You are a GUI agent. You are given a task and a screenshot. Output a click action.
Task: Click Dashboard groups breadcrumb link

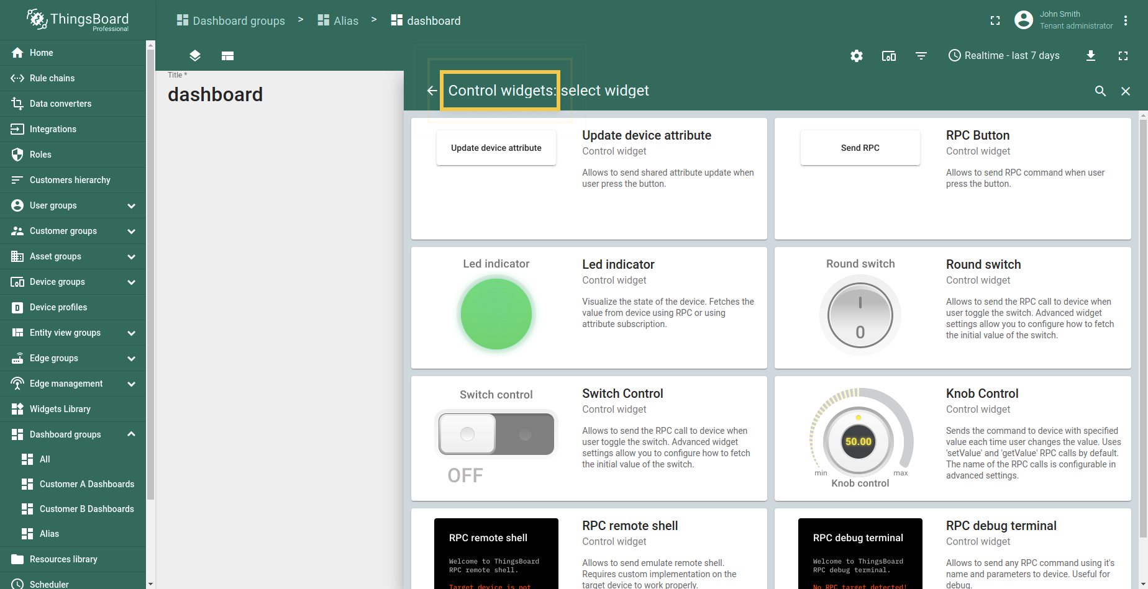click(x=230, y=20)
